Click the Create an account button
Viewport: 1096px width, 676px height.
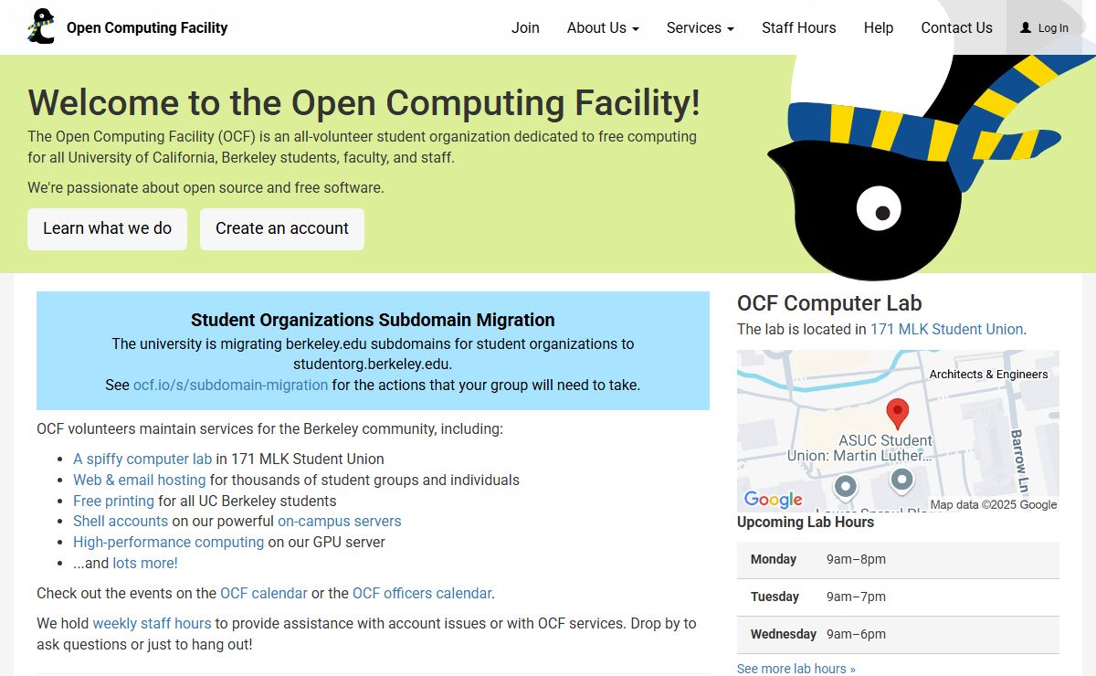(x=281, y=228)
